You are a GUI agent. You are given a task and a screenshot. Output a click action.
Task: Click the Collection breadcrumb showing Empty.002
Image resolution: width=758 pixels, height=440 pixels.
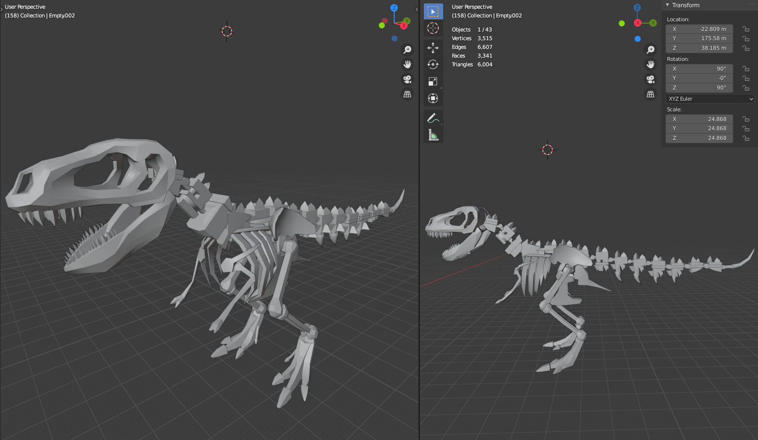coord(40,15)
